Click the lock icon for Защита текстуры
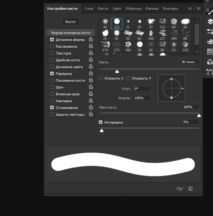Screen dimensions: 213x216 pos(91,114)
